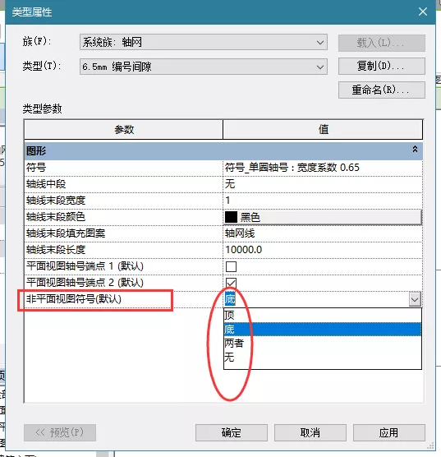Select 顶 in the dropdown list
Screen dimensions: 441x457
(x=323, y=316)
